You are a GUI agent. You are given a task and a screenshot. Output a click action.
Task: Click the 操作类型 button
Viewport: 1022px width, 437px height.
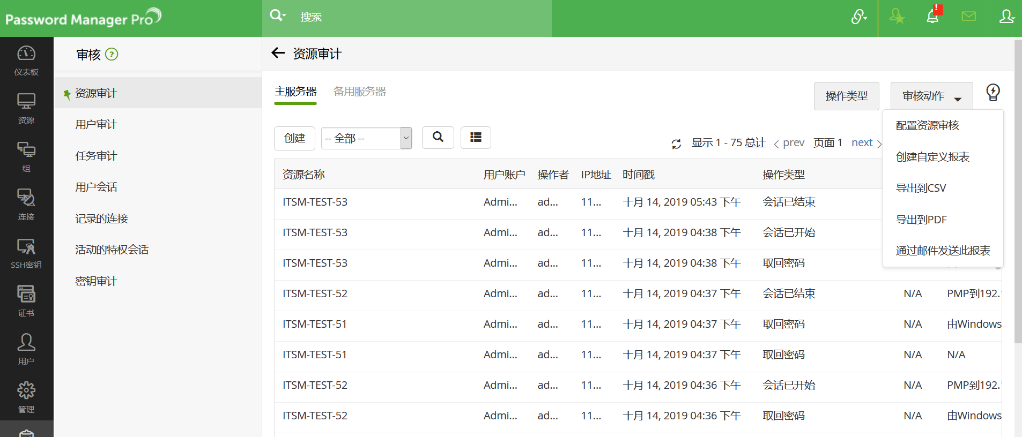click(846, 96)
